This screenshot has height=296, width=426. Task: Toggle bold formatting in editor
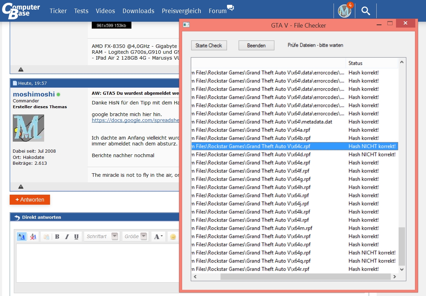57,236
